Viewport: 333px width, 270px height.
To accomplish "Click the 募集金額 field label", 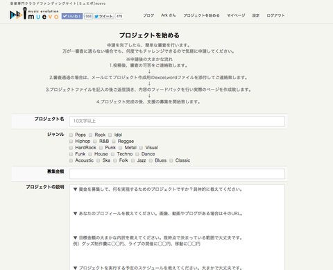I will (55, 171).
